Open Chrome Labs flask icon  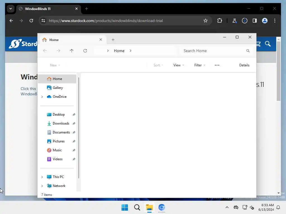tap(235, 21)
